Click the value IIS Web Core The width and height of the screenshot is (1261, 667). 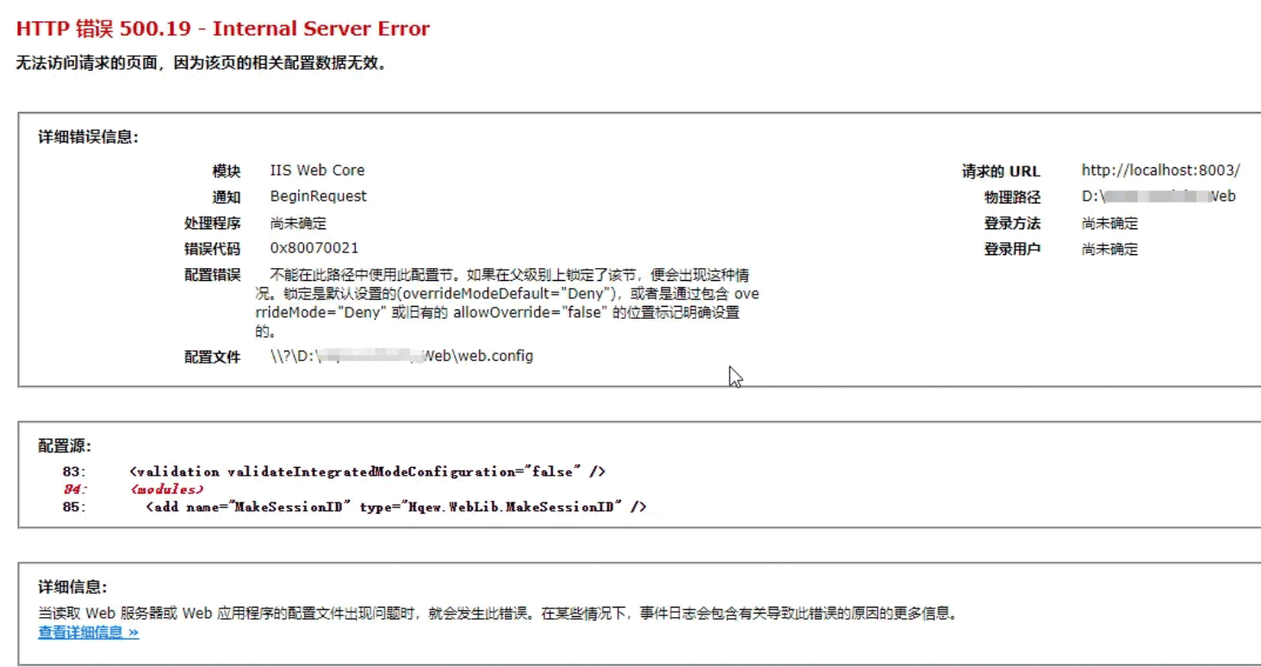(317, 171)
